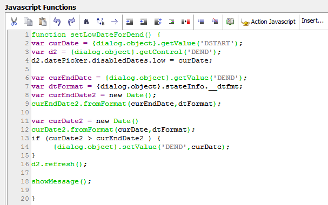
Task: Click the Copy icon in the toolbar
Action: [28, 22]
